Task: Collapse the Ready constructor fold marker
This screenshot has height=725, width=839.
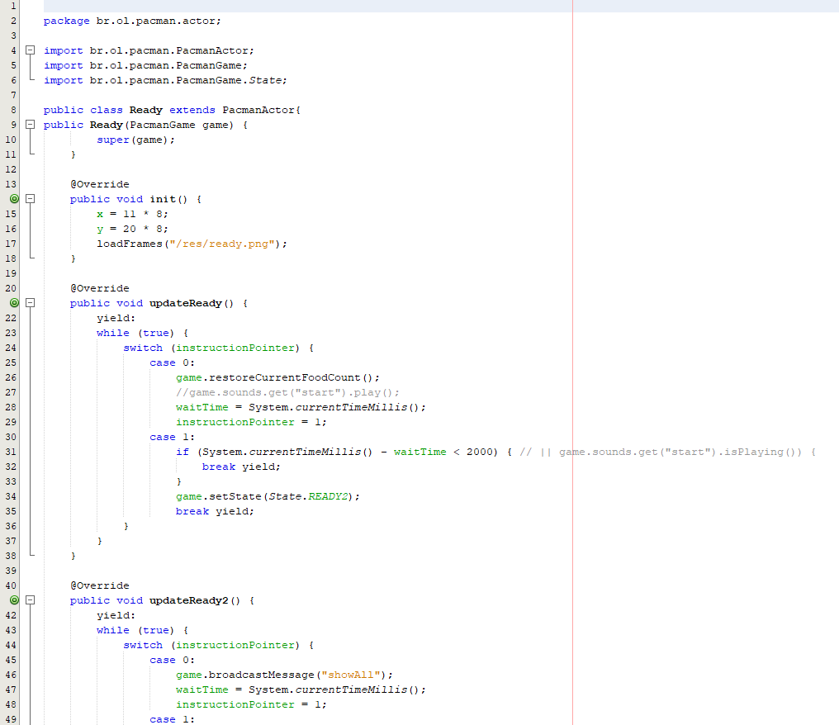Action: 31,125
